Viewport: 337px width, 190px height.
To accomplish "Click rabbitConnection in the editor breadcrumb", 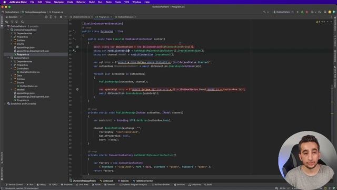I will [143, 180].
